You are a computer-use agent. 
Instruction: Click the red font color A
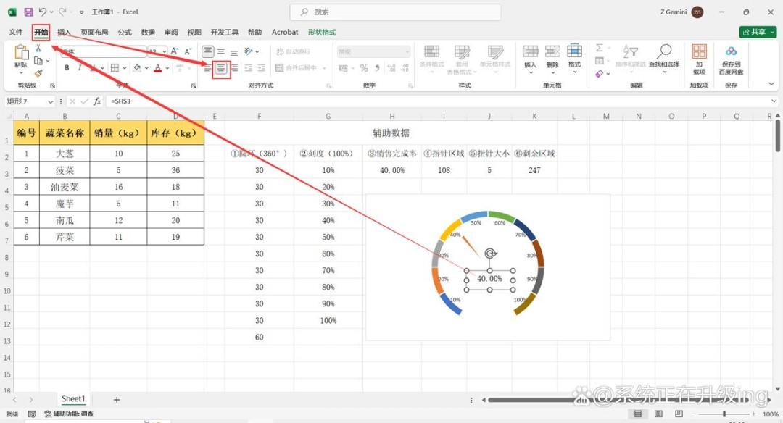coord(158,67)
